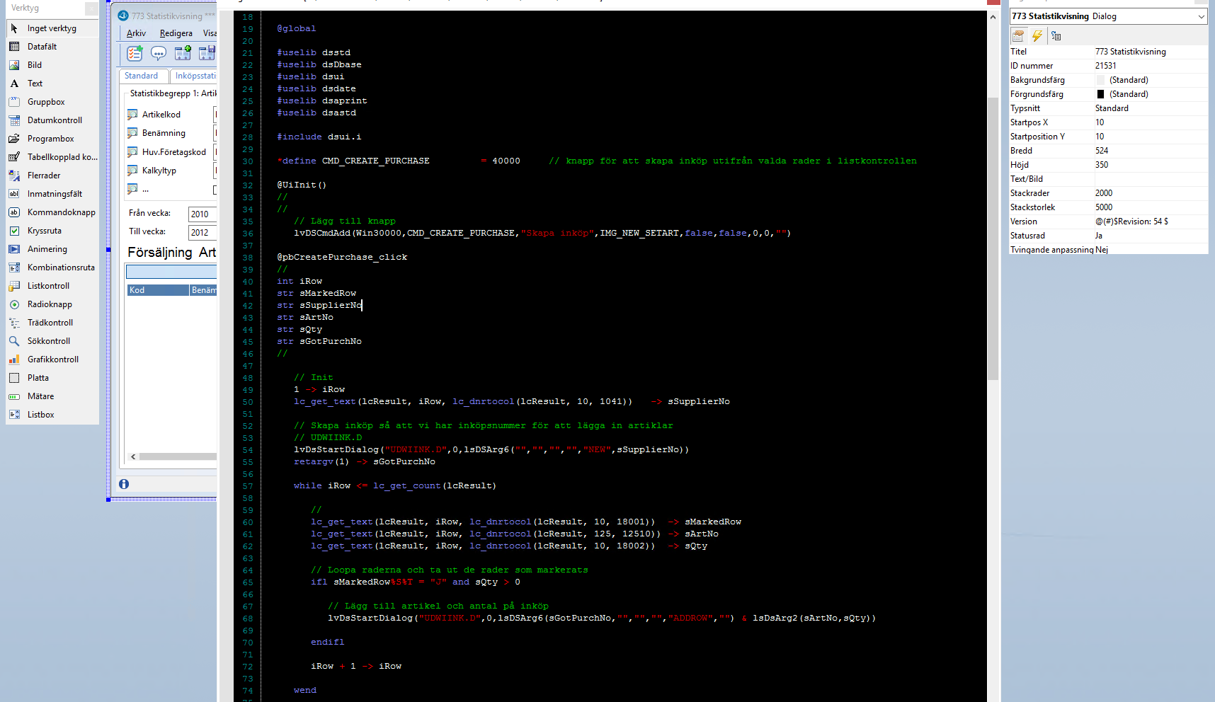Select the Kombinationsruta tool
The image size is (1215, 702).
pos(60,267)
